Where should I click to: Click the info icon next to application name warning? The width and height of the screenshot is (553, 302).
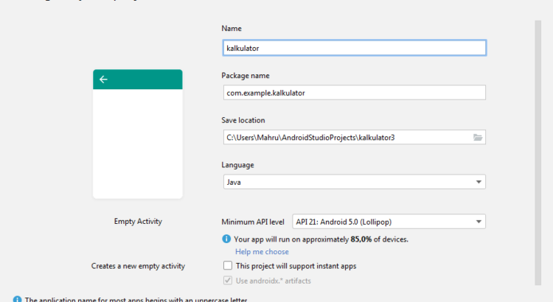(x=17, y=299)
